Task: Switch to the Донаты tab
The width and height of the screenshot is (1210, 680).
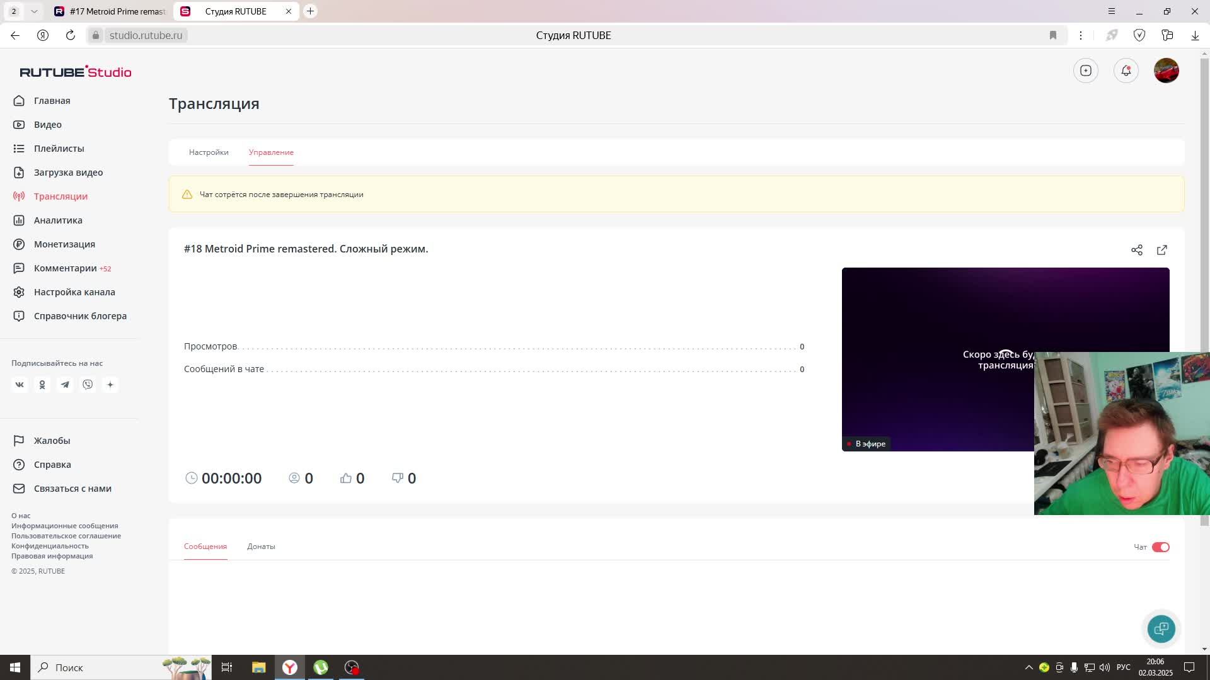Action: (x=261, y=547)
